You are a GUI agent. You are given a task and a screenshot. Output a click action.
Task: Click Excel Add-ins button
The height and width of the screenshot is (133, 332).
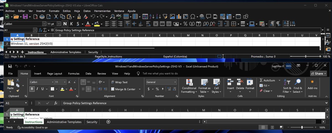[312, 85]
